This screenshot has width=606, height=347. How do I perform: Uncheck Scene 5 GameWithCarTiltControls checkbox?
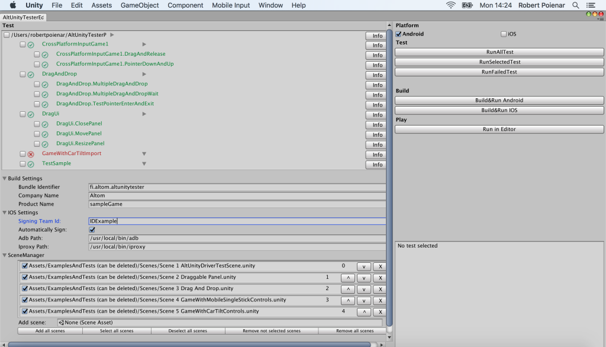(x=25, y=311)
